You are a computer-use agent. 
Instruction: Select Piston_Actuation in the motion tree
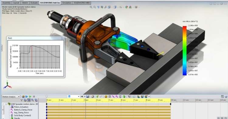[x=21, y=107]
